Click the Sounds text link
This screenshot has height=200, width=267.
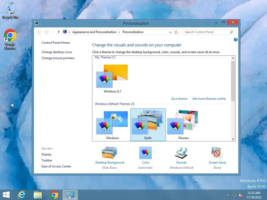pos(181,162)
